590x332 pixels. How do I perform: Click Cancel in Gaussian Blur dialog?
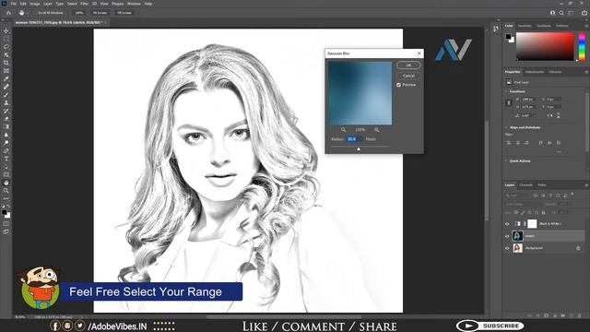408,76
